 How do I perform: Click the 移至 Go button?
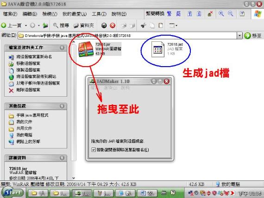[x=253, y=36]
